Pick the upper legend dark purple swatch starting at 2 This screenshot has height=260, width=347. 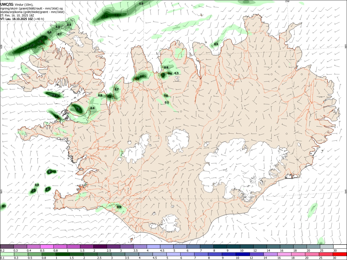pyautogui.click(x=100, y=246)
